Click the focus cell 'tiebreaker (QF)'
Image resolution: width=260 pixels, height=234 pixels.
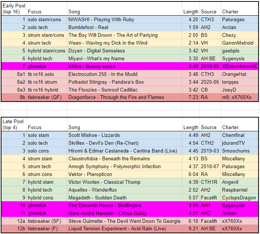(x=47, y=97)
